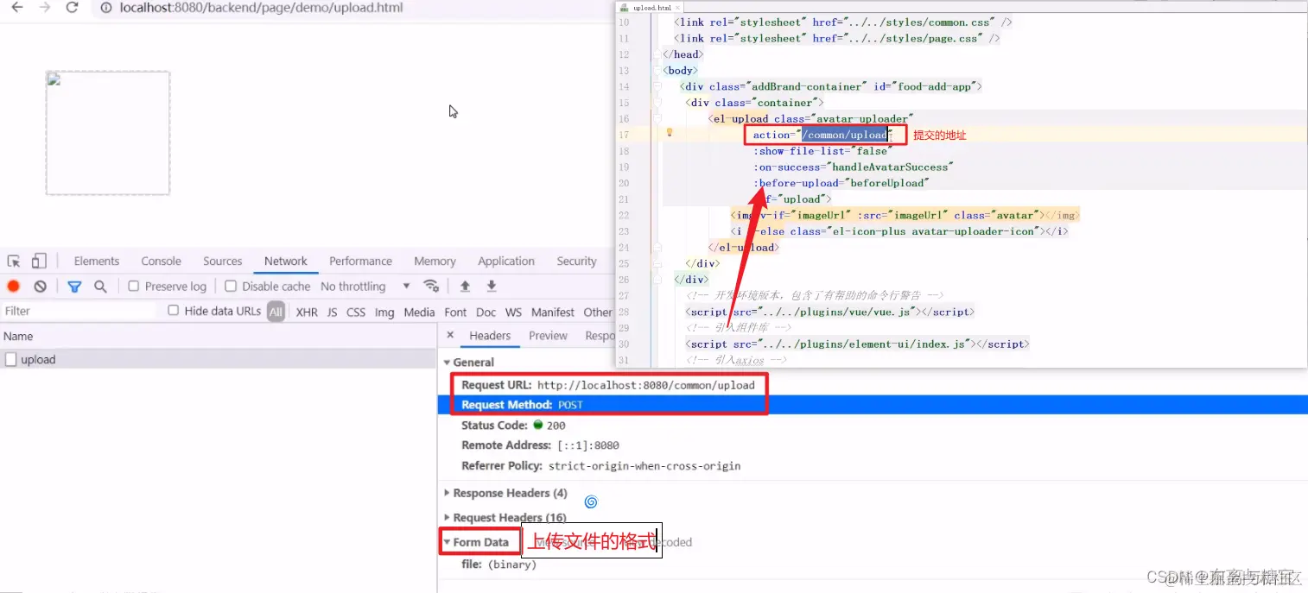Click the lightbulb hint icon on line 17
This screenshot has height=593, width=1308.
coord(669,133)
